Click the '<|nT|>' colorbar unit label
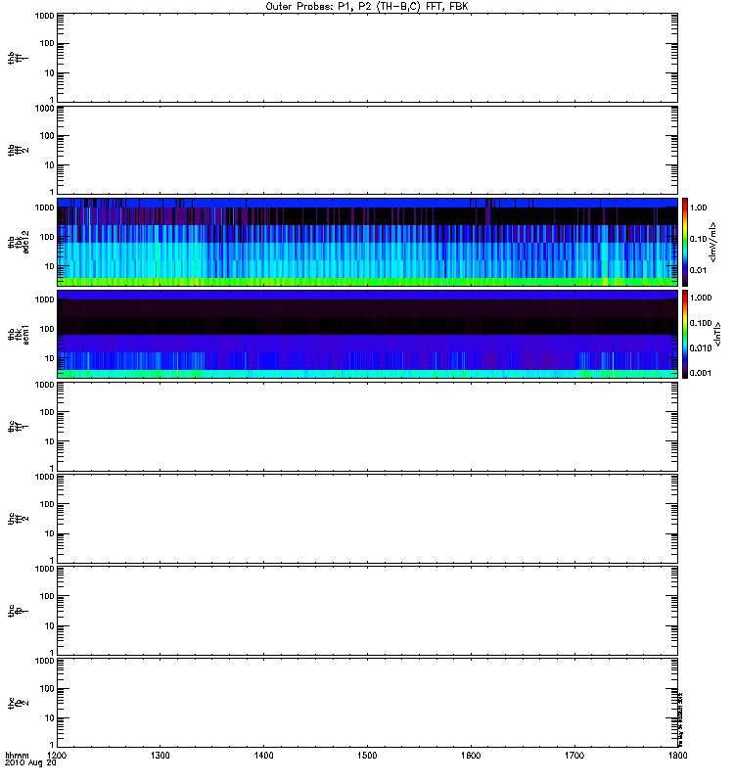 [718, 334]
